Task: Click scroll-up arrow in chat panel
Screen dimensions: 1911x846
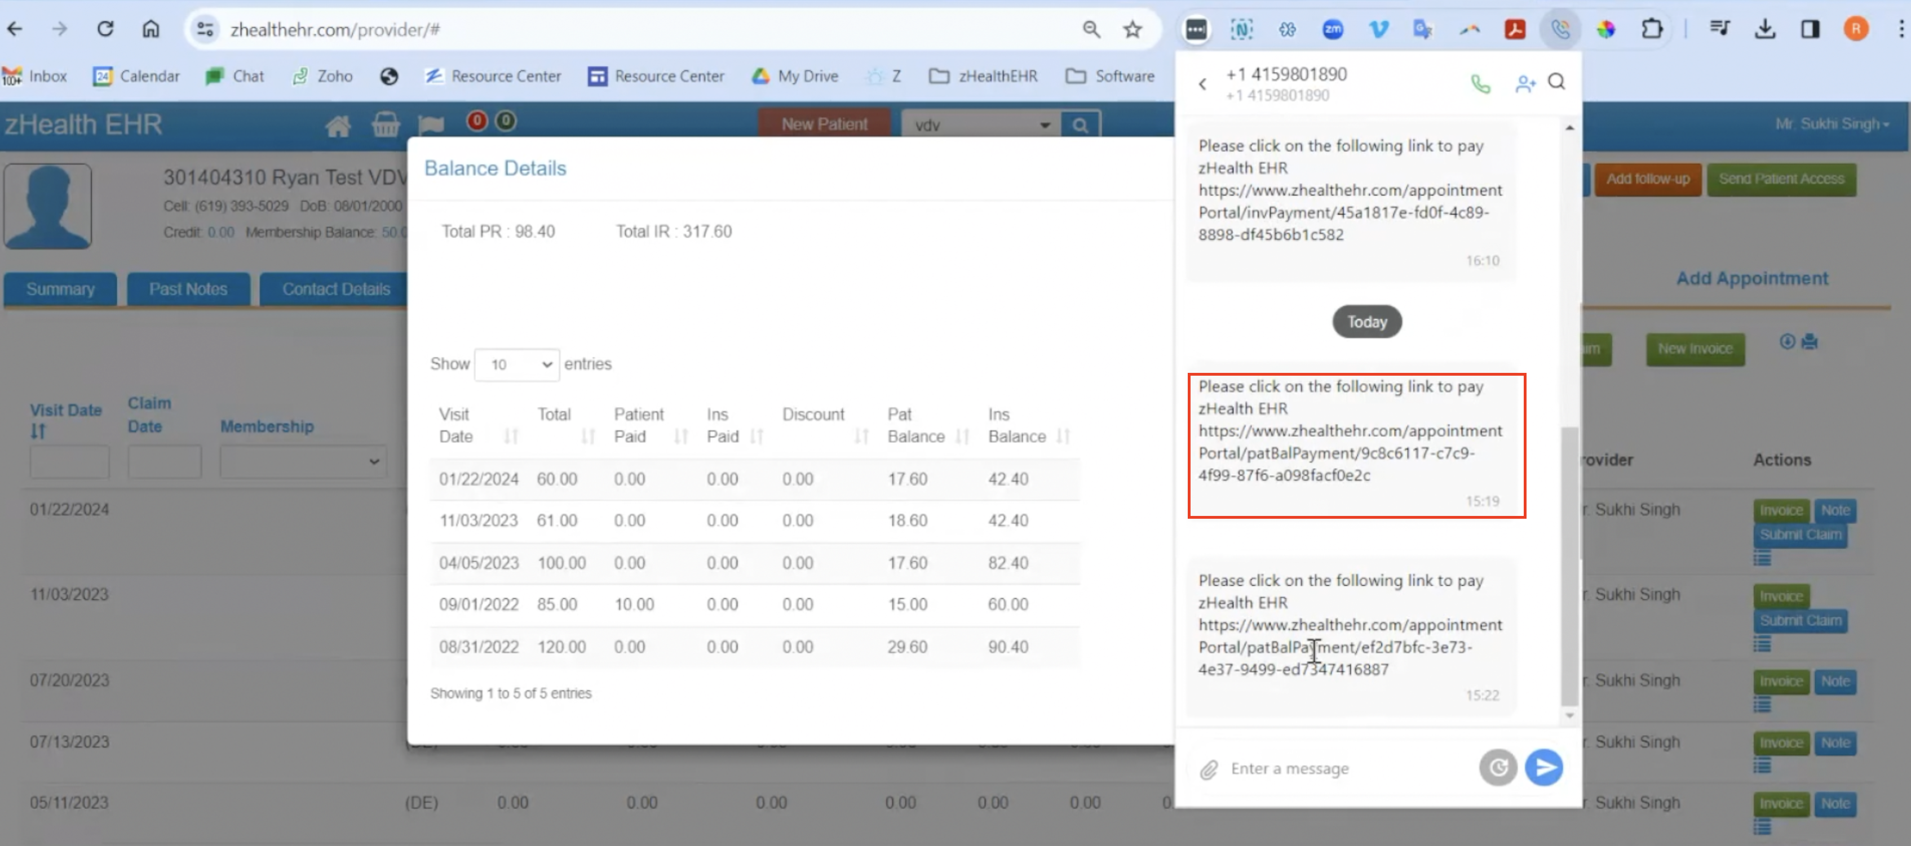Action: 1569,128
